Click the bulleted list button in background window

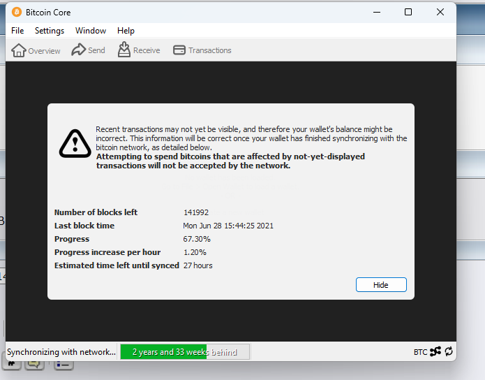pos(64,365)
